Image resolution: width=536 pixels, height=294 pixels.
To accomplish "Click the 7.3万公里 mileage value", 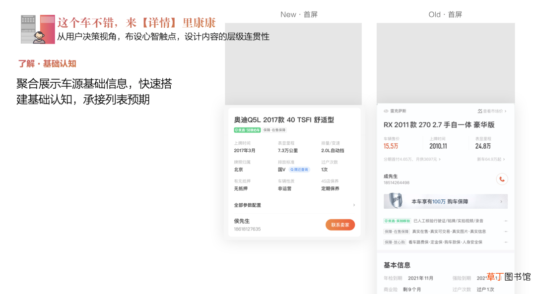I will [287, 151].
